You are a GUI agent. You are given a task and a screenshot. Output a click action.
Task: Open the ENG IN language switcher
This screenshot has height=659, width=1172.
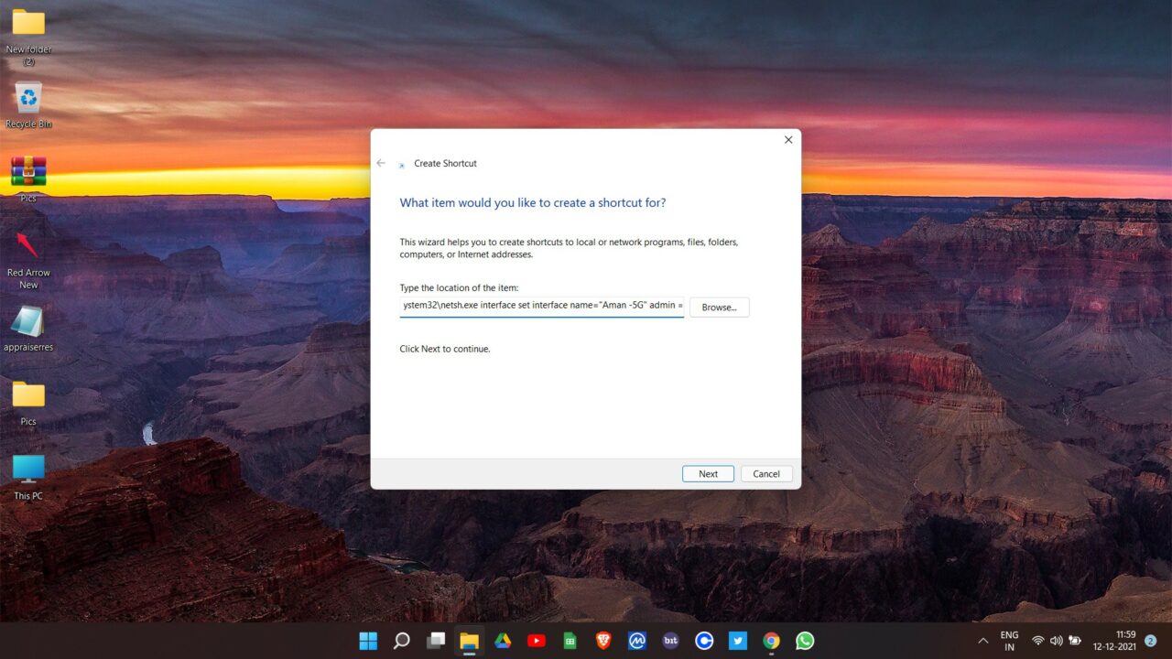(1009, 641)
